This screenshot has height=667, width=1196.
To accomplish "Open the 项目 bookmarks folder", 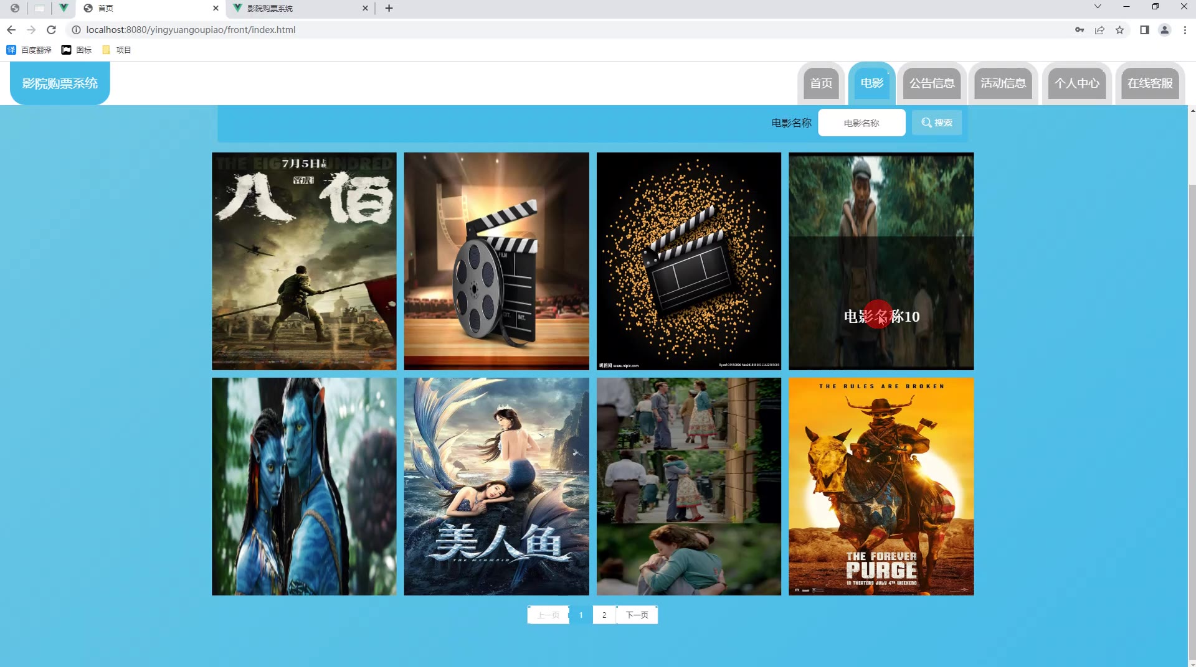I will (116, 50).
